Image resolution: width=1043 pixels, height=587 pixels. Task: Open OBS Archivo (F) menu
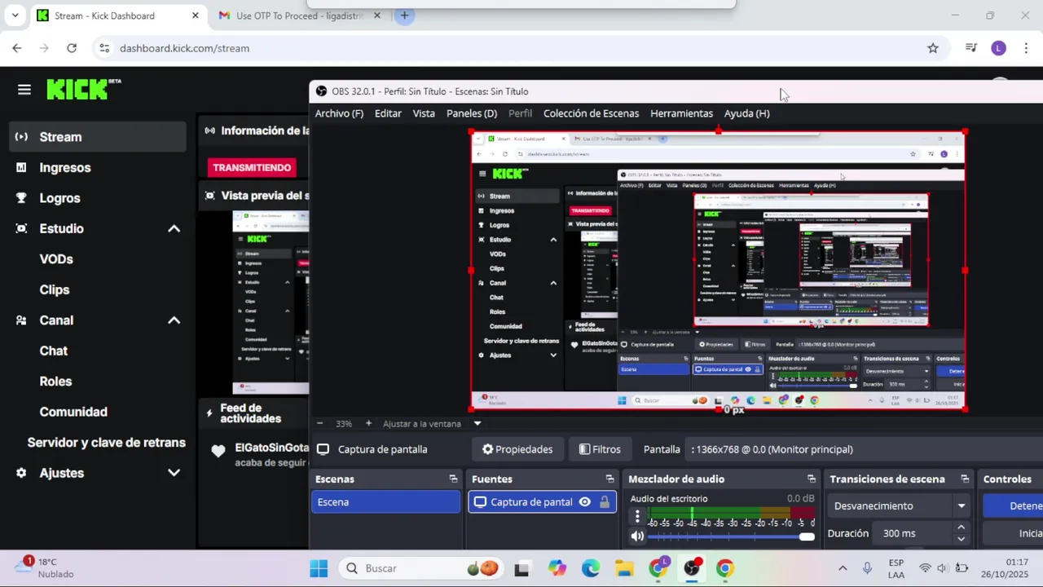[x=339, y=113]
